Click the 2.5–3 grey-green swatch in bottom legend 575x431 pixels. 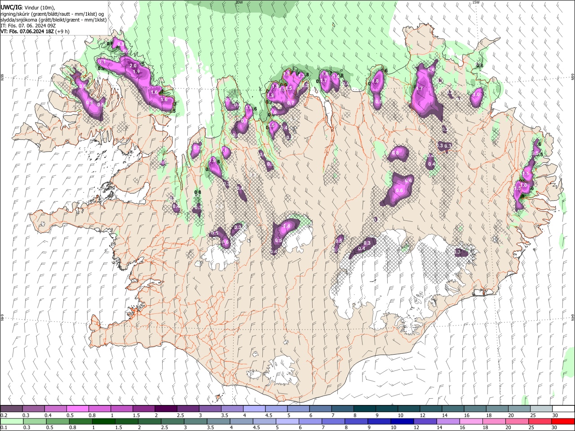(x=172, y=422)
